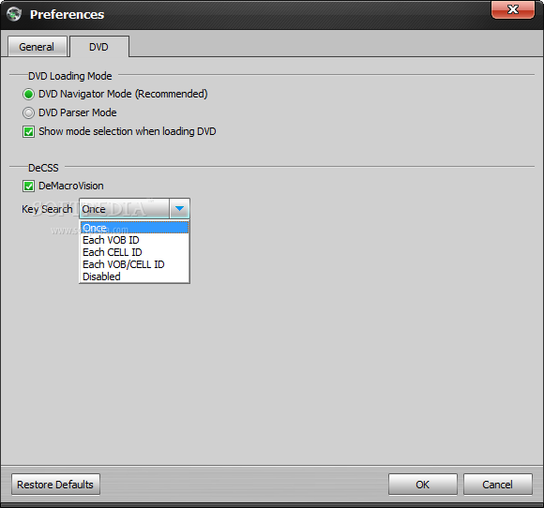Image resolution: width=544 pixels, height=508 pixels.
Task: Select Each VOB/CELL ID option
Action: tap(134, 264)
